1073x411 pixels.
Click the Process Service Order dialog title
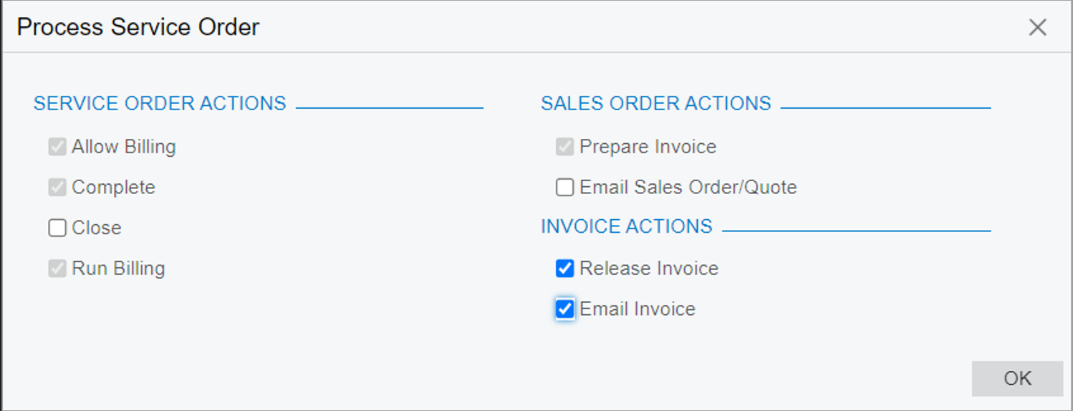[x=138, y=27]
